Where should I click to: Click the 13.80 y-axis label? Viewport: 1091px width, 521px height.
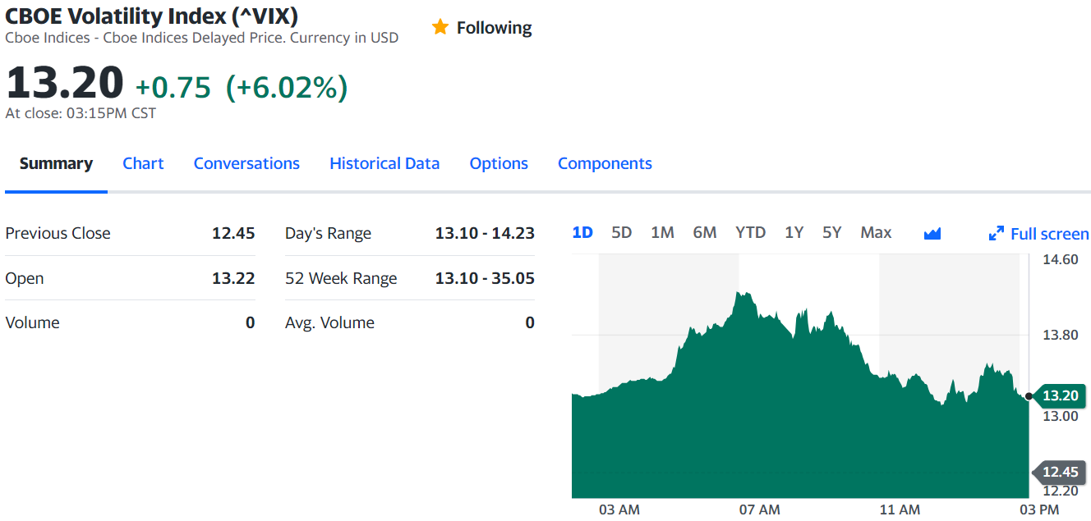[x=1060, y=335]
